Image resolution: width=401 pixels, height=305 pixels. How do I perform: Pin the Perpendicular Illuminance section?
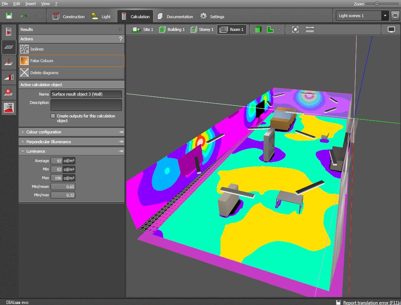121,142
